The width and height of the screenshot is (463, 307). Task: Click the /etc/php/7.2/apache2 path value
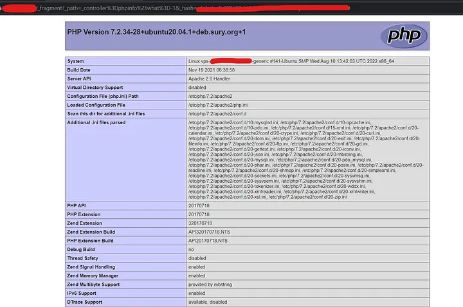point(210,96)
